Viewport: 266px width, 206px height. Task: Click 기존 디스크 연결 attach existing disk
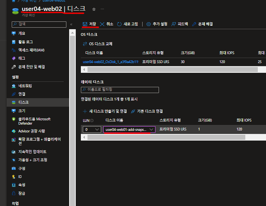(147, 111)
